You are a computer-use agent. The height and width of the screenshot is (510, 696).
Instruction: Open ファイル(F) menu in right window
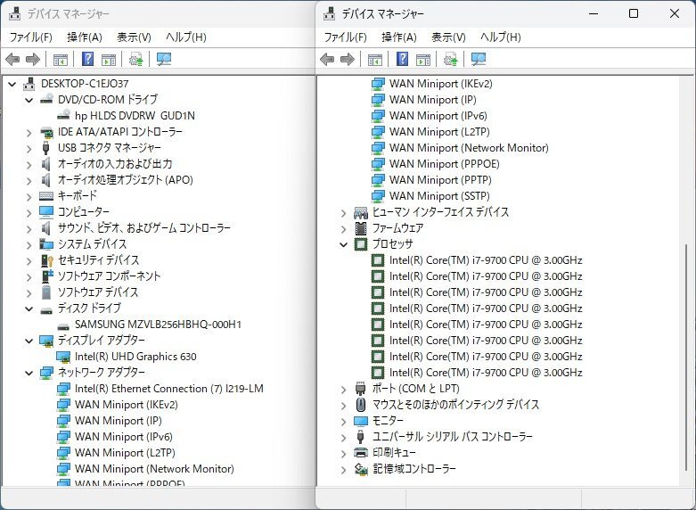(x=345, y=37)
